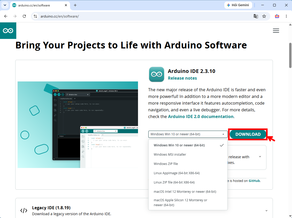Open Arduino IDE 2.0 documentation link

201,117
